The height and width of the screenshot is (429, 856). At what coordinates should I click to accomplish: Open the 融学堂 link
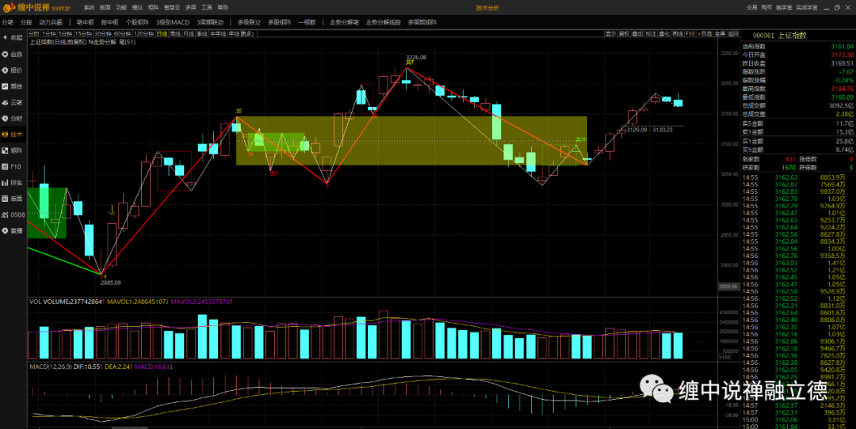[784, 8]
